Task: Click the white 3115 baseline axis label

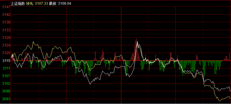Action: click(x=6, y=61)
